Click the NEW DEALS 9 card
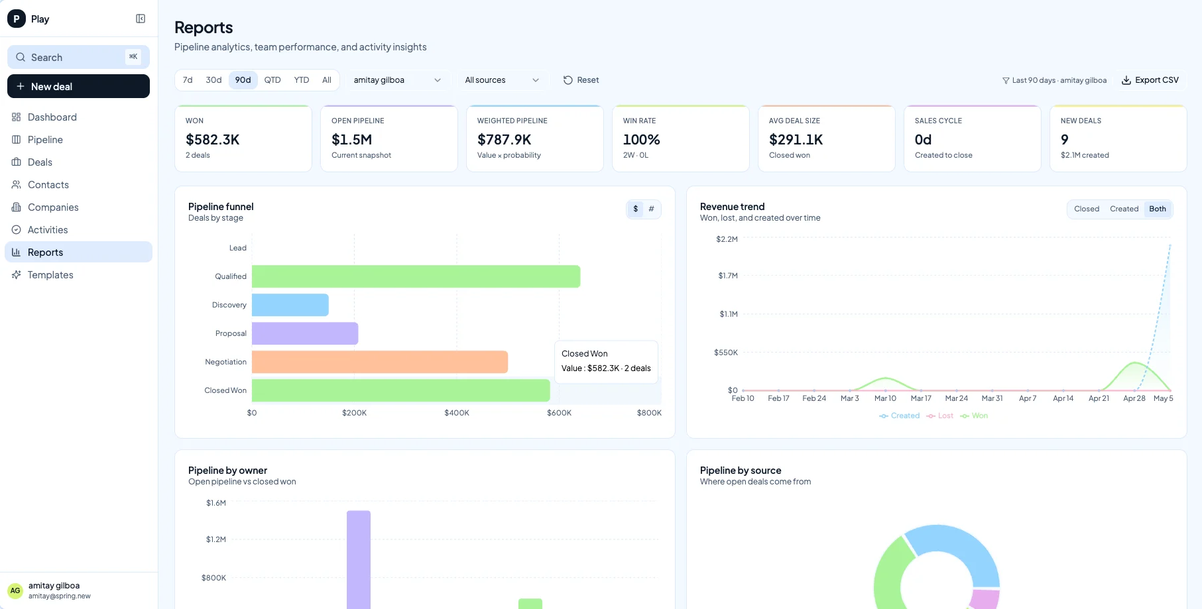1202x609 pixels. click(1118, 138)
